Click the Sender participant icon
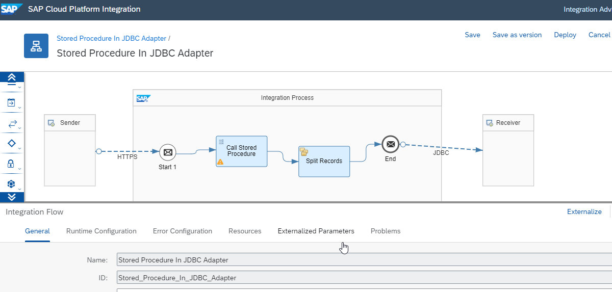The height and width of the screenshot is (292, 612). click(x=52, y=123)
